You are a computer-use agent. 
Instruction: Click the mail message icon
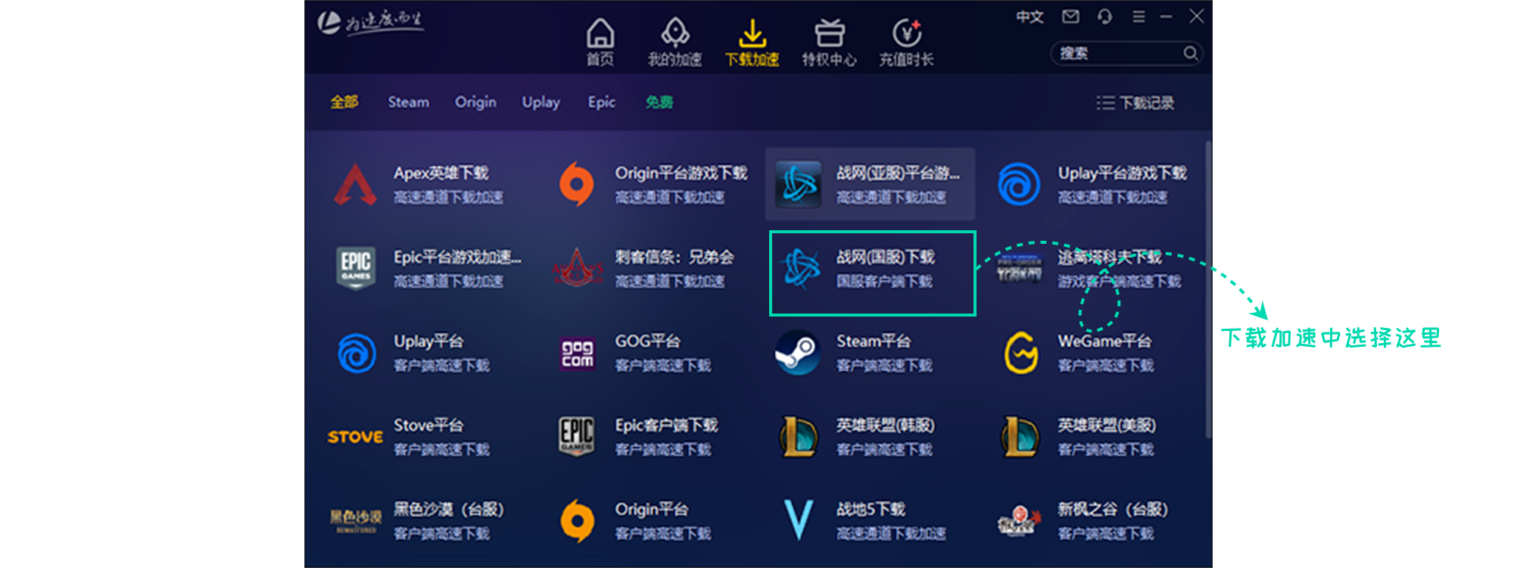pos(1070,16)
